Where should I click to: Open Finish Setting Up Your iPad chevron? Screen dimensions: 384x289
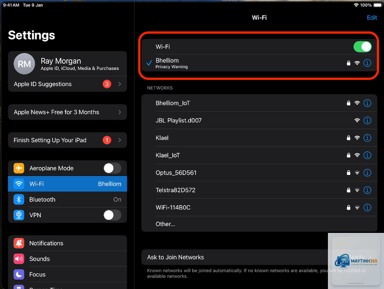(119, 140)
